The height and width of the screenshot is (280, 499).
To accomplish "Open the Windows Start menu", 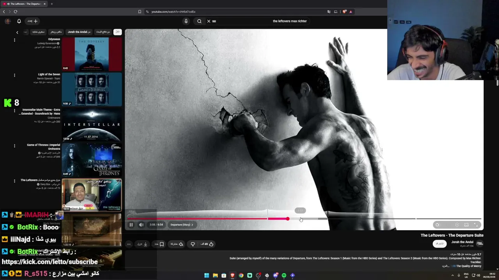I will coord(207,275).
